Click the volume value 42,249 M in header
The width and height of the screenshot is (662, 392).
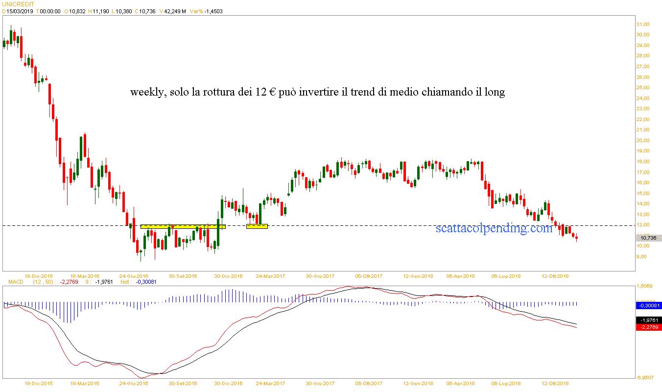[176, 11]
